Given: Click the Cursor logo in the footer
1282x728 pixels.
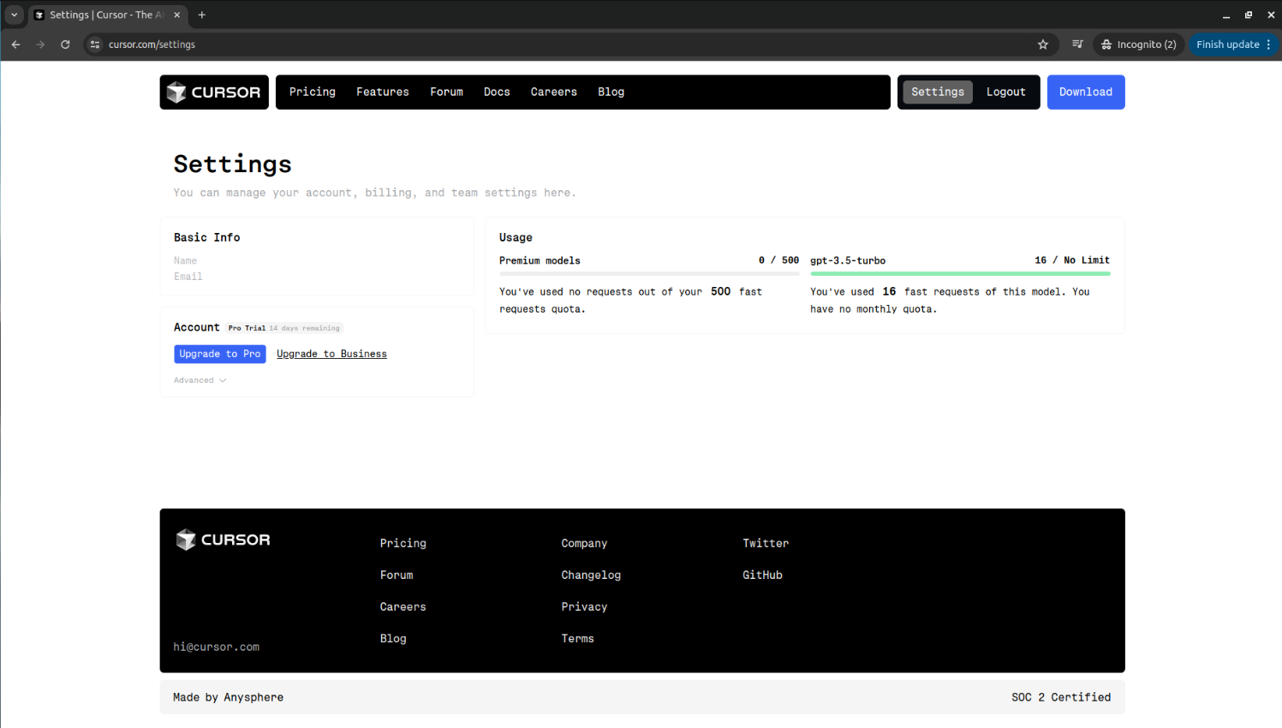Looking at the screenshot, I should coord(223,540).
